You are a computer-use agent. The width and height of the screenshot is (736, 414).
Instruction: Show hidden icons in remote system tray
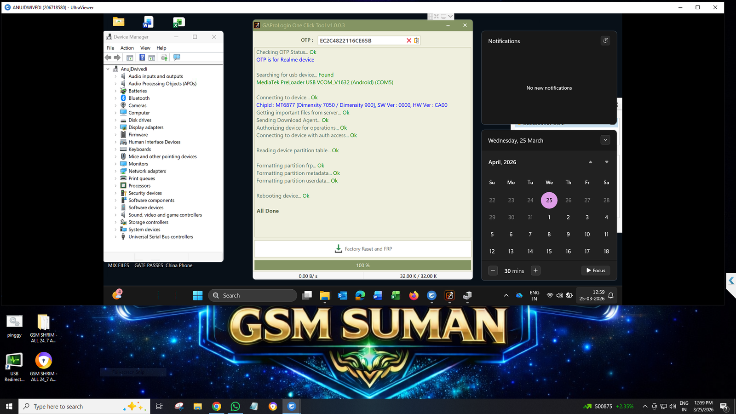click(506, 296)
